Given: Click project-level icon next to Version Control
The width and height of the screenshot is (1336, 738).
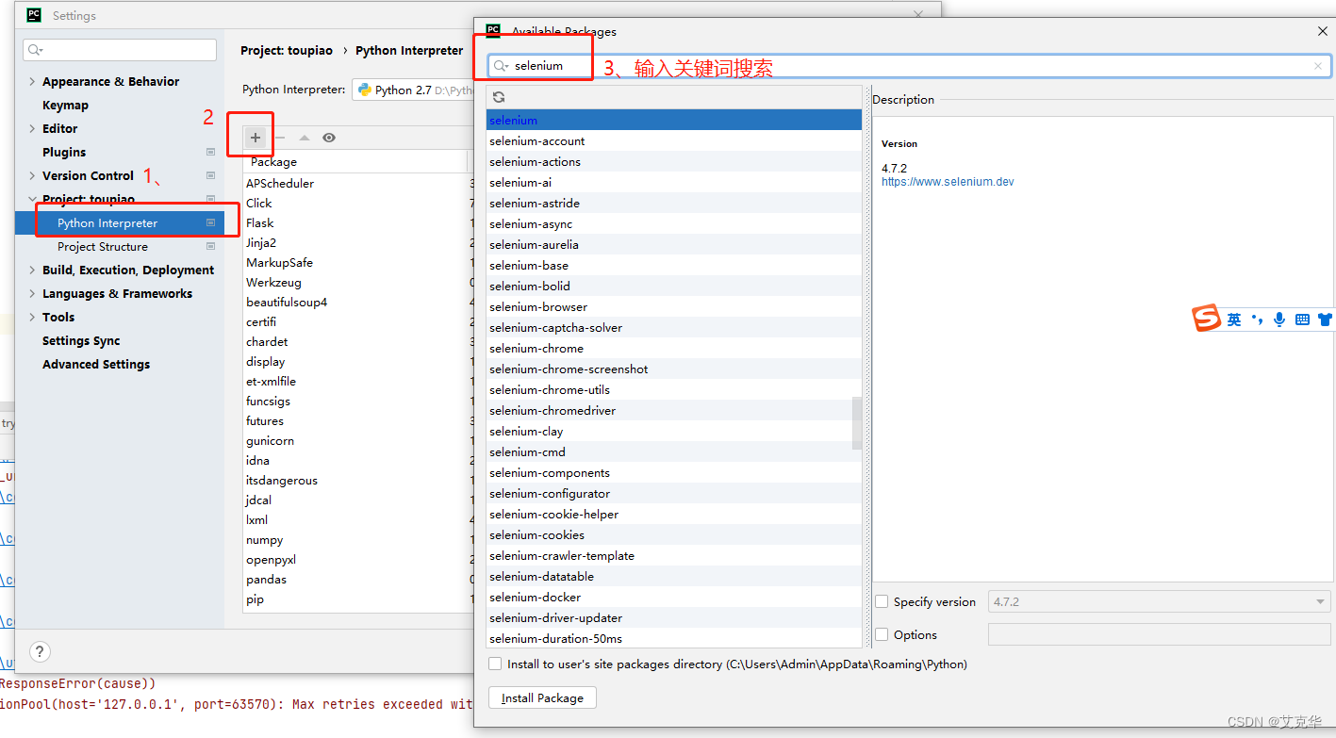Looking at the screenshot, I should pyautogui.click(x=210, y=175).
